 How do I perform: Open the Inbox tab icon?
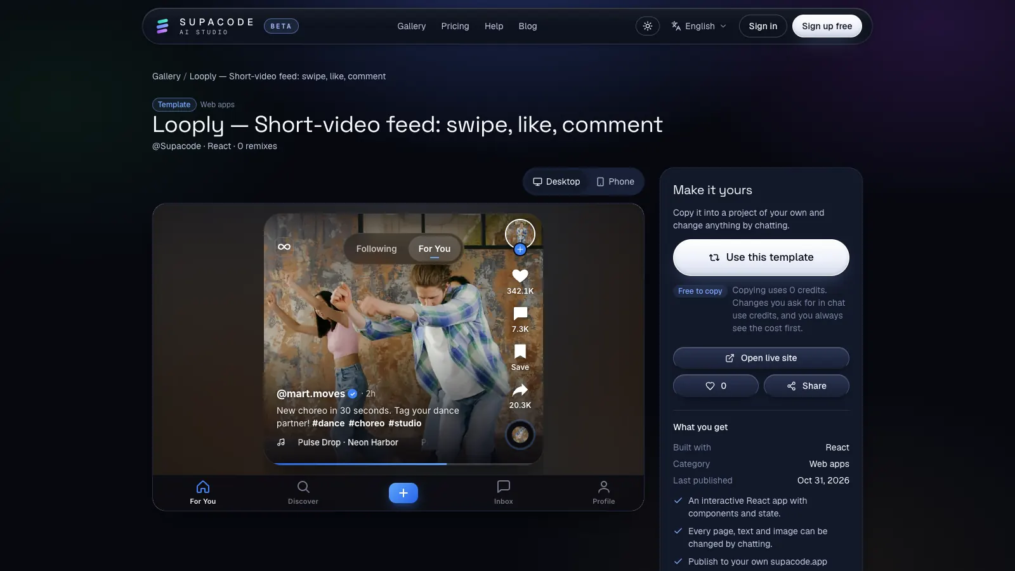[x=504, y=487]
